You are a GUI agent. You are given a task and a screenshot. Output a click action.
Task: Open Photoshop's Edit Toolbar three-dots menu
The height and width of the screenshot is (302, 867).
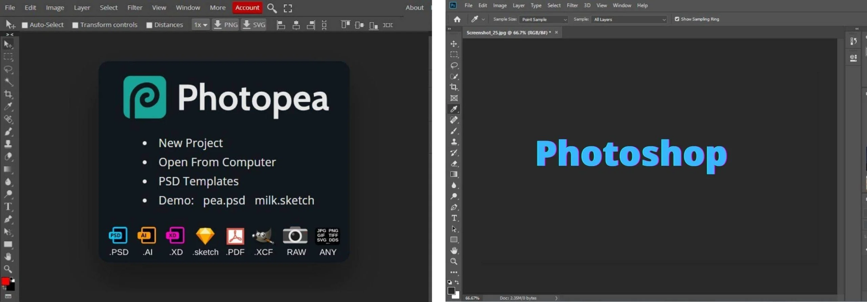454,272
